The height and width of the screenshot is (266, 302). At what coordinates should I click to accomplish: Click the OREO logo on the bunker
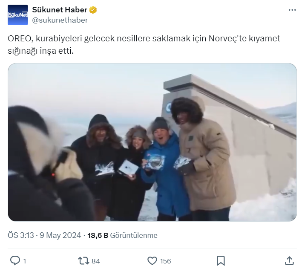tap(169, 107)
